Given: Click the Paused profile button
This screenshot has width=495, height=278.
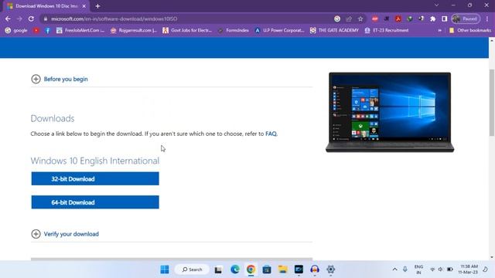Looking at the screenshot, I should [x=466, y=19].
